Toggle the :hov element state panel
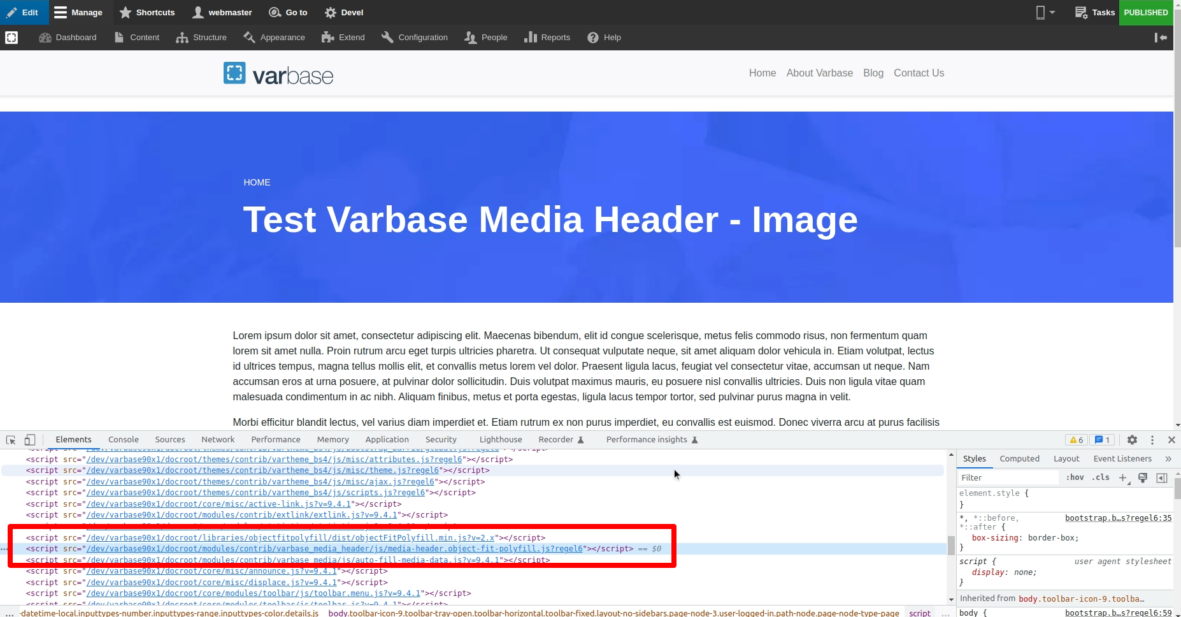Screen dimensions: 1181x617 (1075, 477)
